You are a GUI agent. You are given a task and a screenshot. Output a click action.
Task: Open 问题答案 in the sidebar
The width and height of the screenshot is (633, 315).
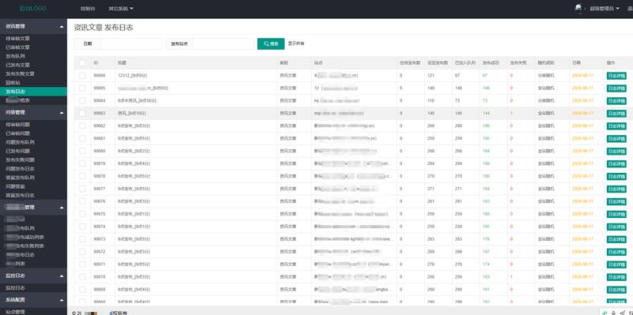(15, 186)
